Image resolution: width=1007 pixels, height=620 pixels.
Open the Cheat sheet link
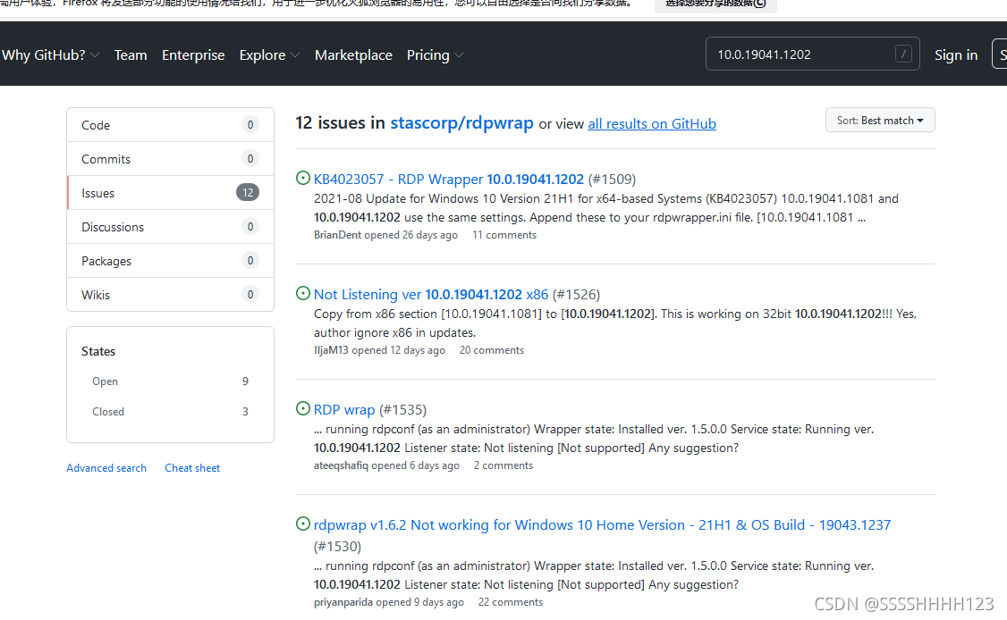pos(192,468)
